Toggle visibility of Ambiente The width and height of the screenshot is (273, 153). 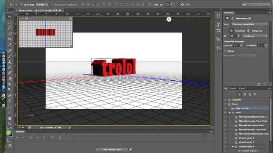(225, 100)
